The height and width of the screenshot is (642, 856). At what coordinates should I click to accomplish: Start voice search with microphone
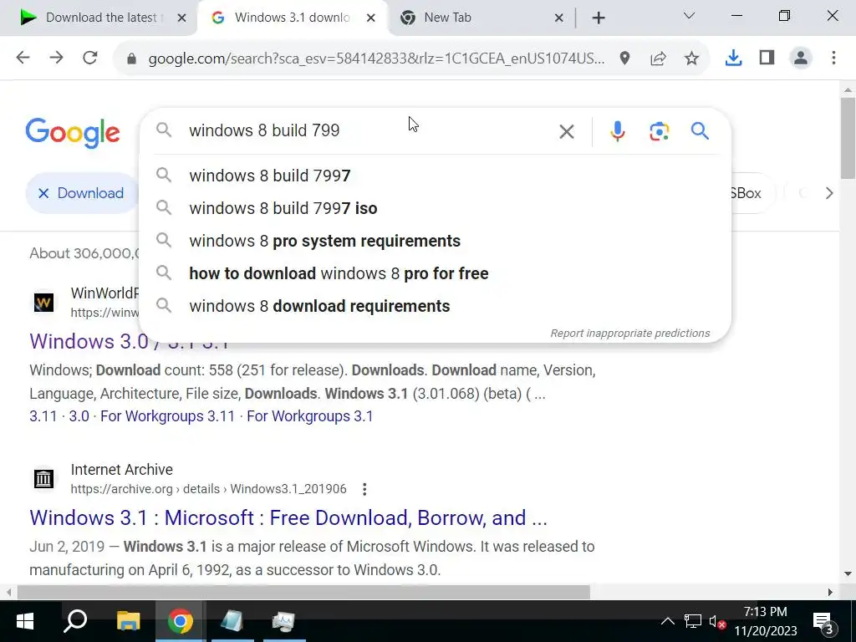click(618, 131)
